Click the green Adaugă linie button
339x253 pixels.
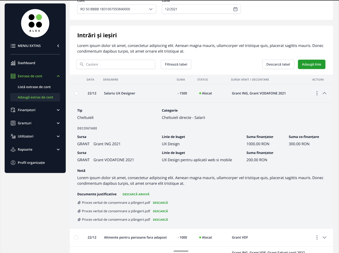(311, 64)
